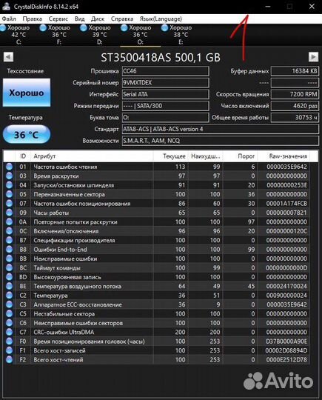Open the Сервис menu
Image resolution: width=322 pixels, height=400 pixels.
click(58, 19)
